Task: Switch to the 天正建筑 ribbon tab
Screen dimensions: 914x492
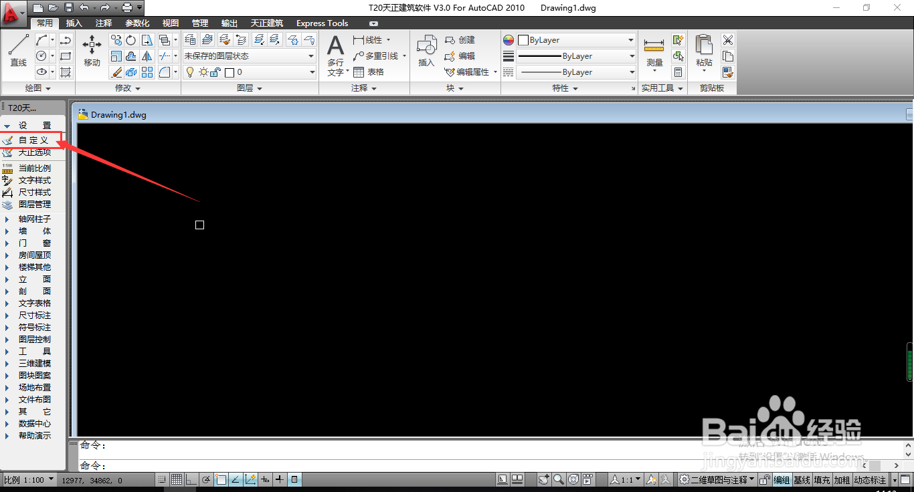Action: (267, 23)
